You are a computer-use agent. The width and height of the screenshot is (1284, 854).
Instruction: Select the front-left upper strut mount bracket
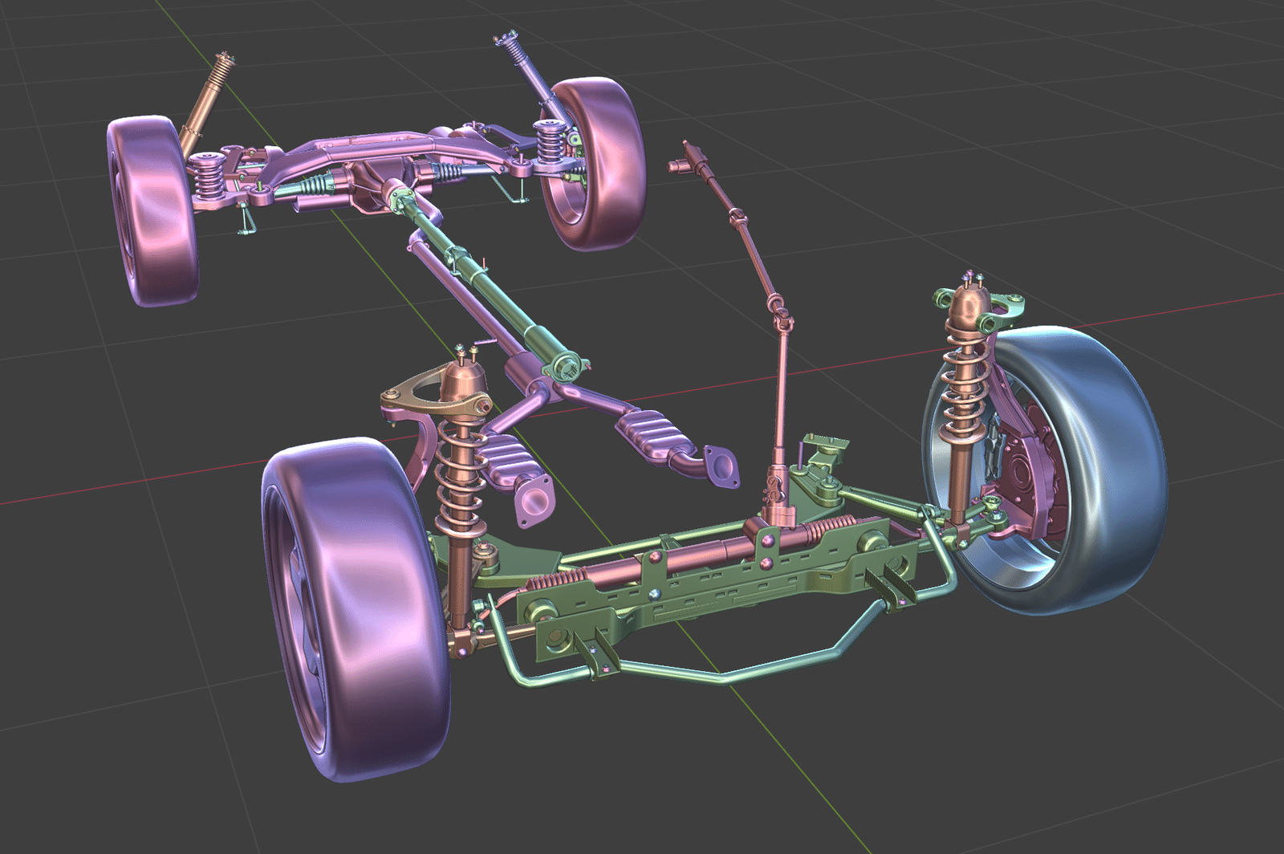tap(437, 391)
